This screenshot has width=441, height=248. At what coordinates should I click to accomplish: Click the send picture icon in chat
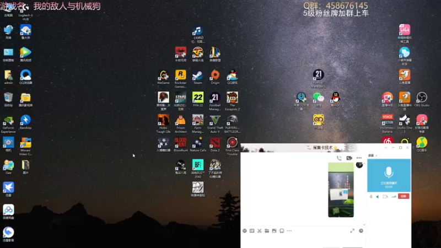(274, 231)
